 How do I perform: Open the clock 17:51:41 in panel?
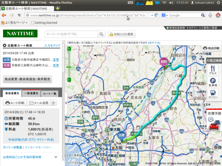coord(182,3)
